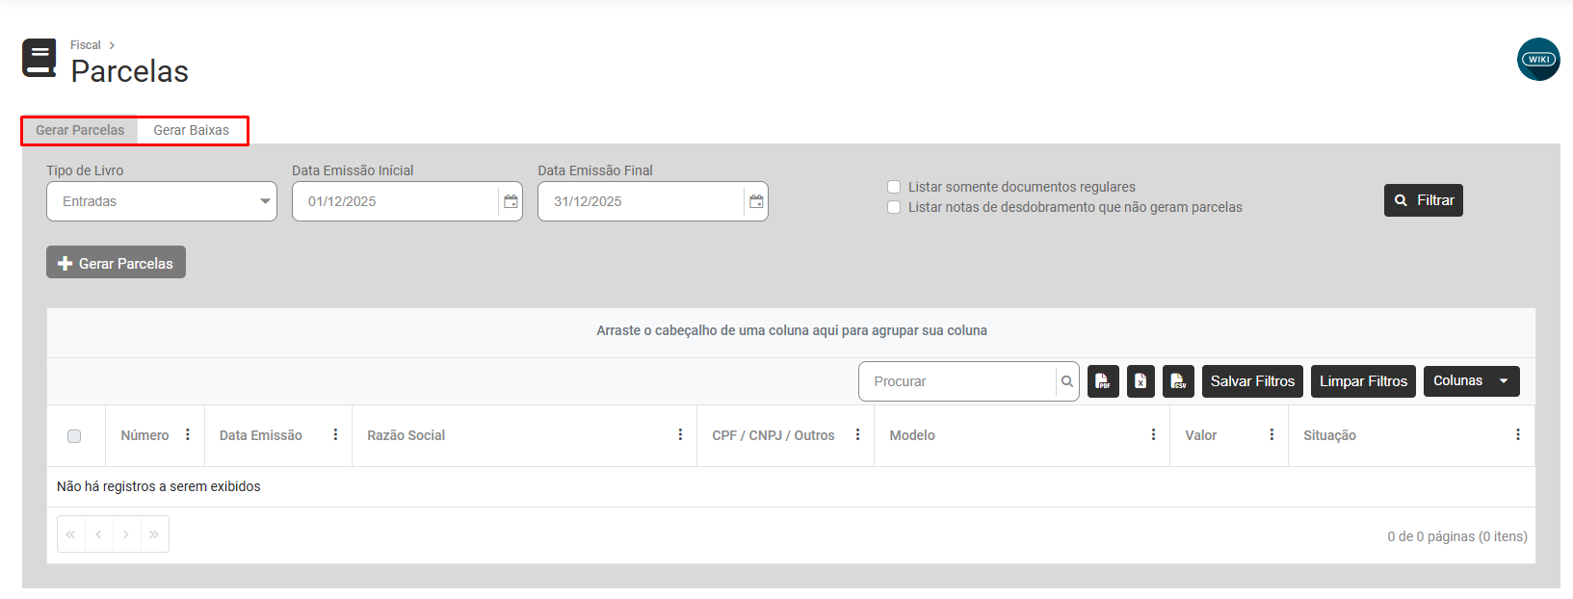Click the Limpar Filtros button
This screenshot has height=599, width=1573.
click(1363, 381)
